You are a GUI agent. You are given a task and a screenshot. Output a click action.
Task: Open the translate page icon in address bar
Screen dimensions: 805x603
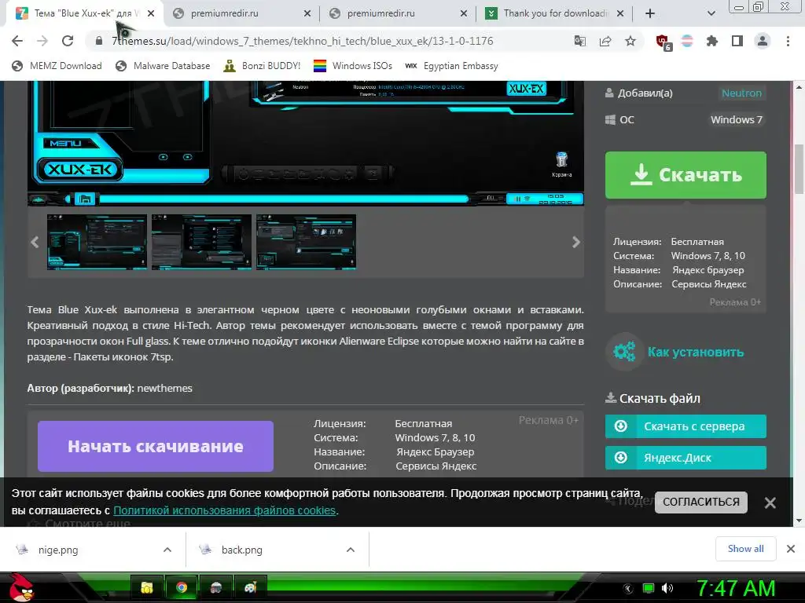(579, 41)
